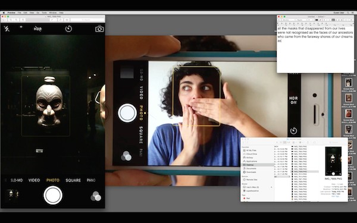357x223 pixels.
Task: Click the timer icon in left camera image
Action: [68, 29]
